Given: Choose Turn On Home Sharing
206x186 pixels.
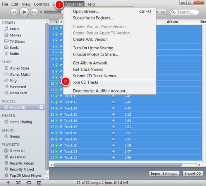Looking at the screenshot, I should pyautogui.click(x=110, y=48).
